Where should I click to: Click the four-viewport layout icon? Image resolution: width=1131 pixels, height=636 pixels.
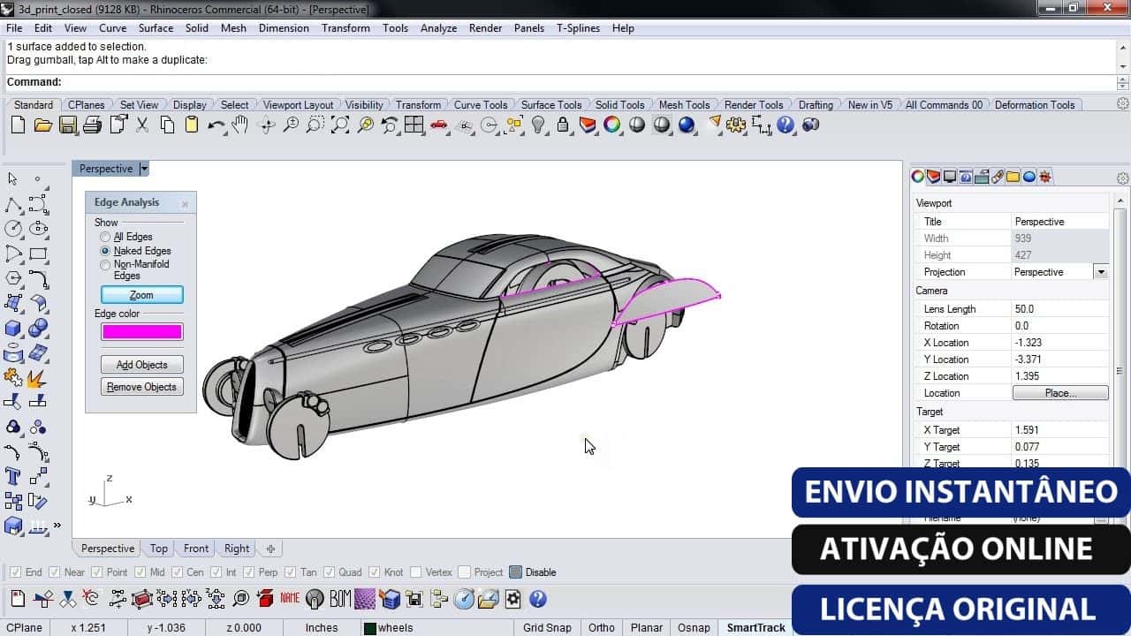(414, 125)
